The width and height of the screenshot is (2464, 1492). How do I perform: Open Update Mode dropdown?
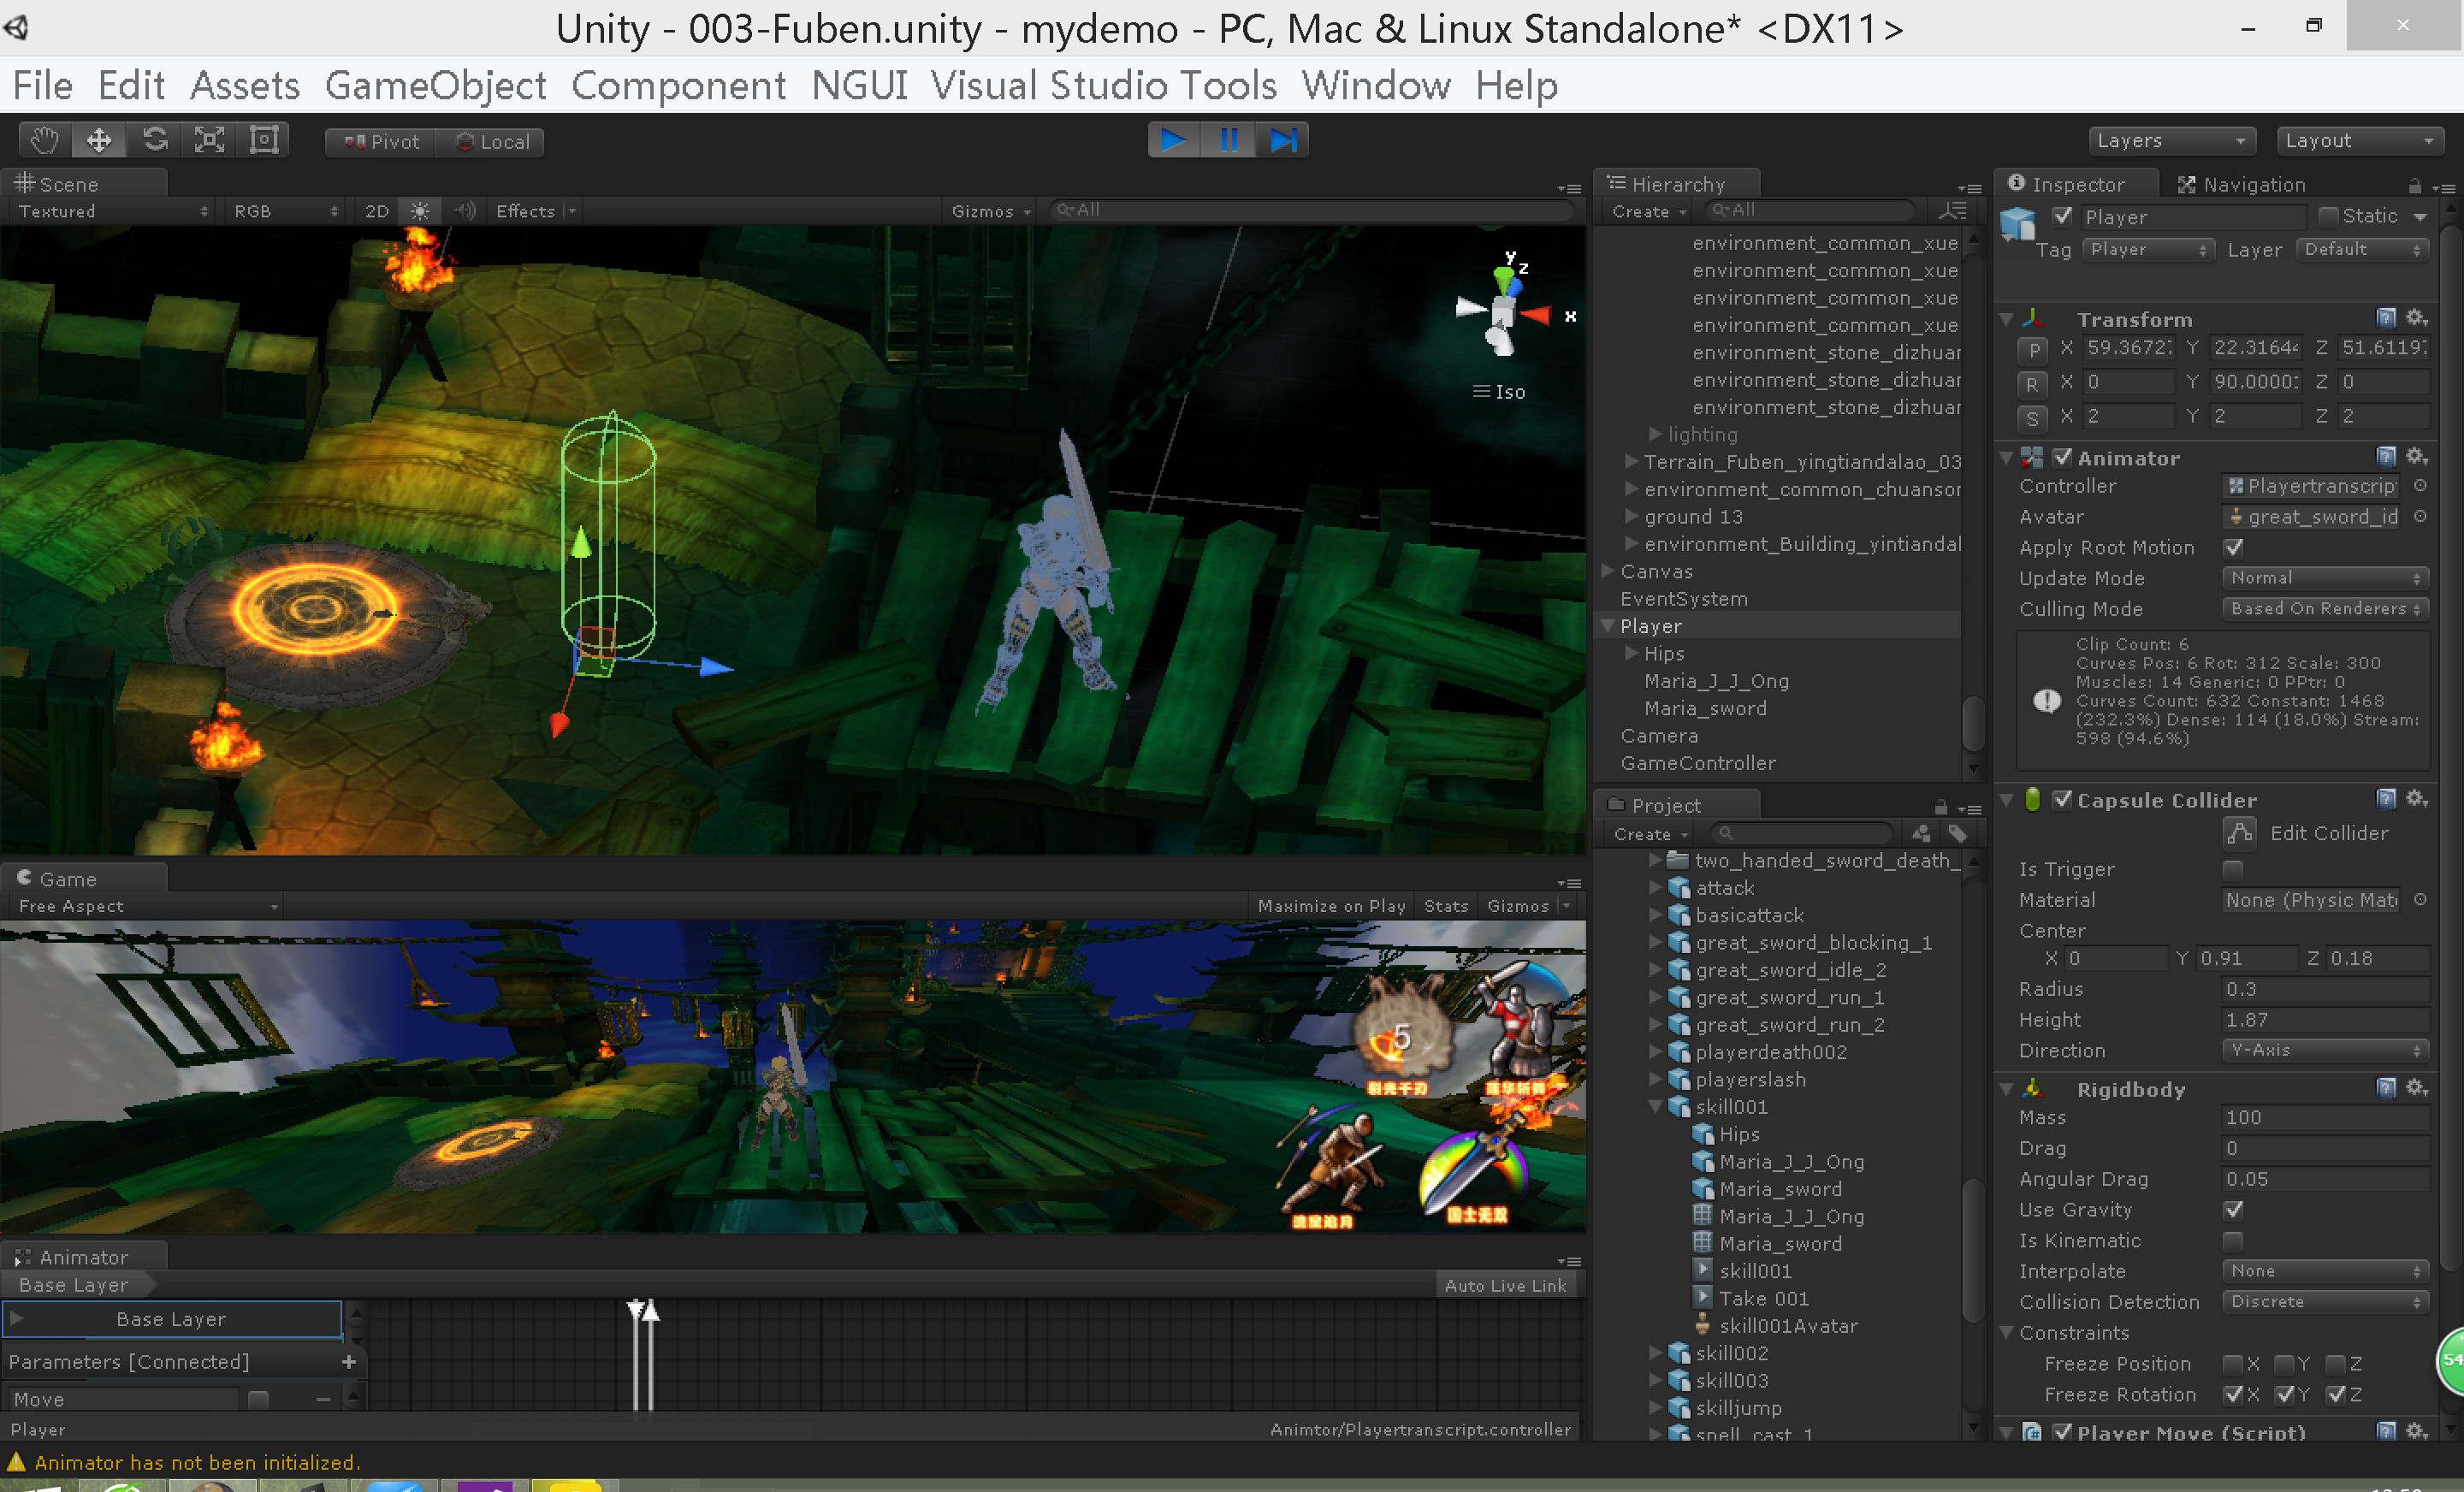[2325, 578]
